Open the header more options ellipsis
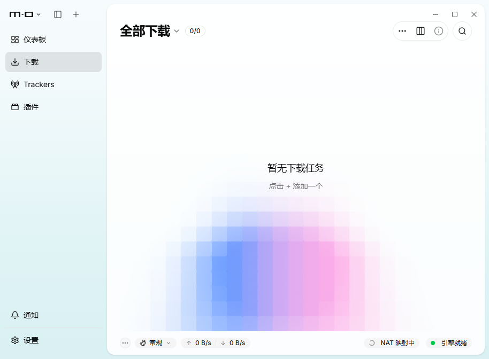The width and height of the screenshot is (489, 359). pos(402,31)
